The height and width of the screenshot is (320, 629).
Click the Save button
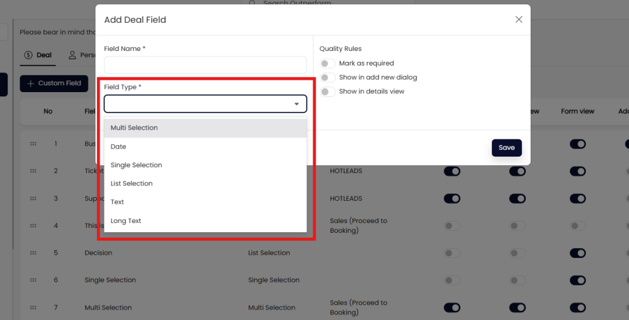tap(506, 148)
